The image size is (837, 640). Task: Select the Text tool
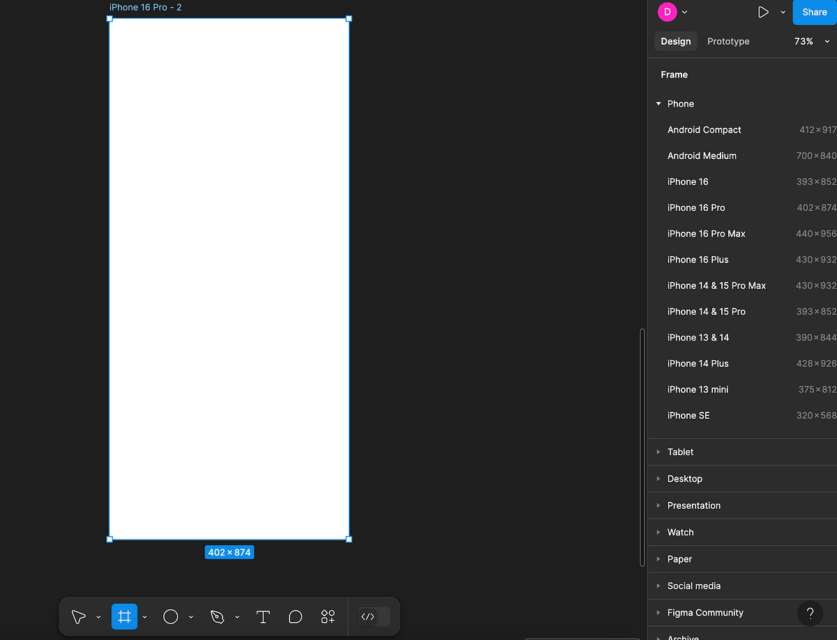point(263,617)
